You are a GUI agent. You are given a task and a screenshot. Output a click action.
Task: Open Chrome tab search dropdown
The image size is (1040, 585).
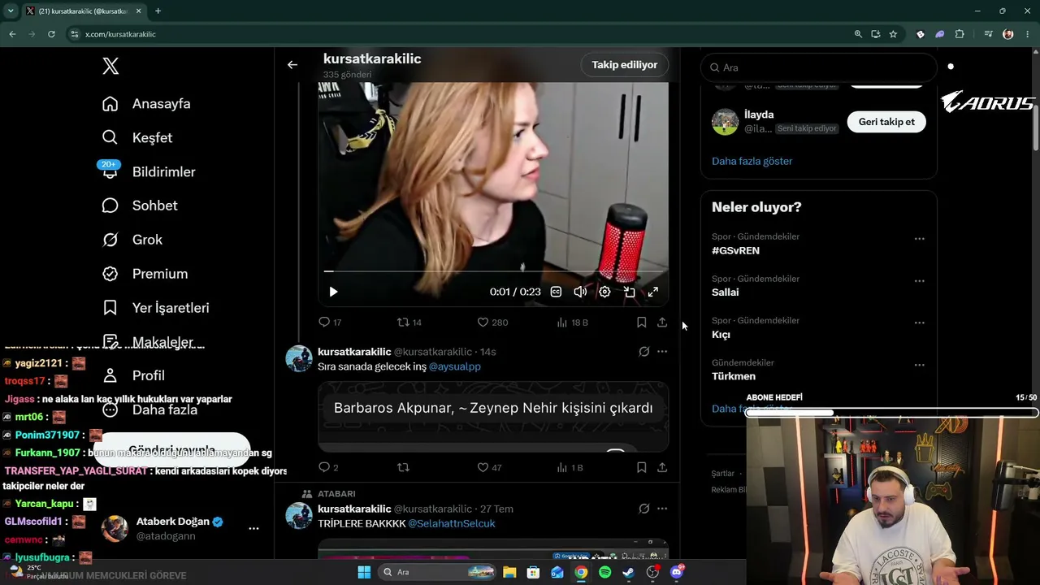click(x=11, y=11)
